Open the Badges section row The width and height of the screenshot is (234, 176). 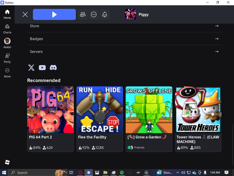(x=124, y=39)
